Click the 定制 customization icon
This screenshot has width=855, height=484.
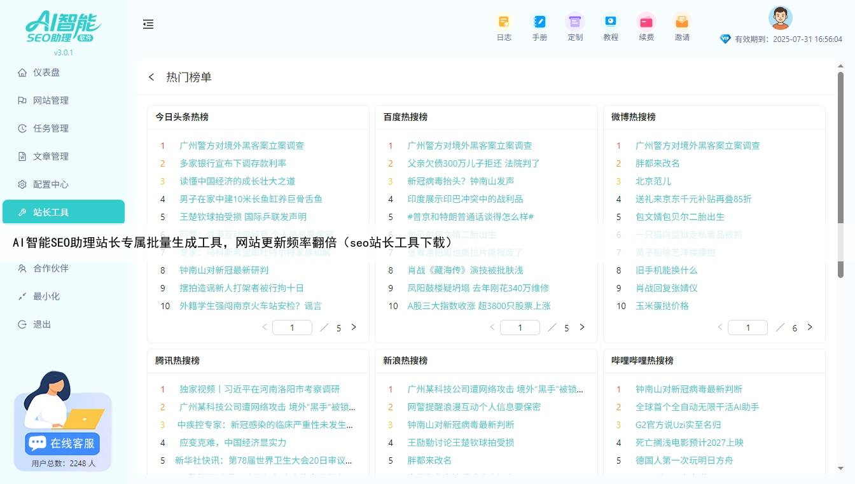pos(575,22)
